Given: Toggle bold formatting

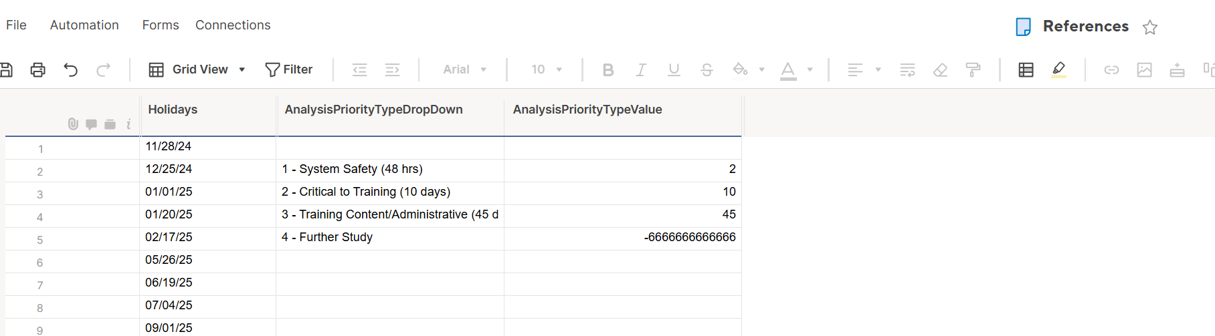Looking at the screenshot, I should click(x=608, y=69).
